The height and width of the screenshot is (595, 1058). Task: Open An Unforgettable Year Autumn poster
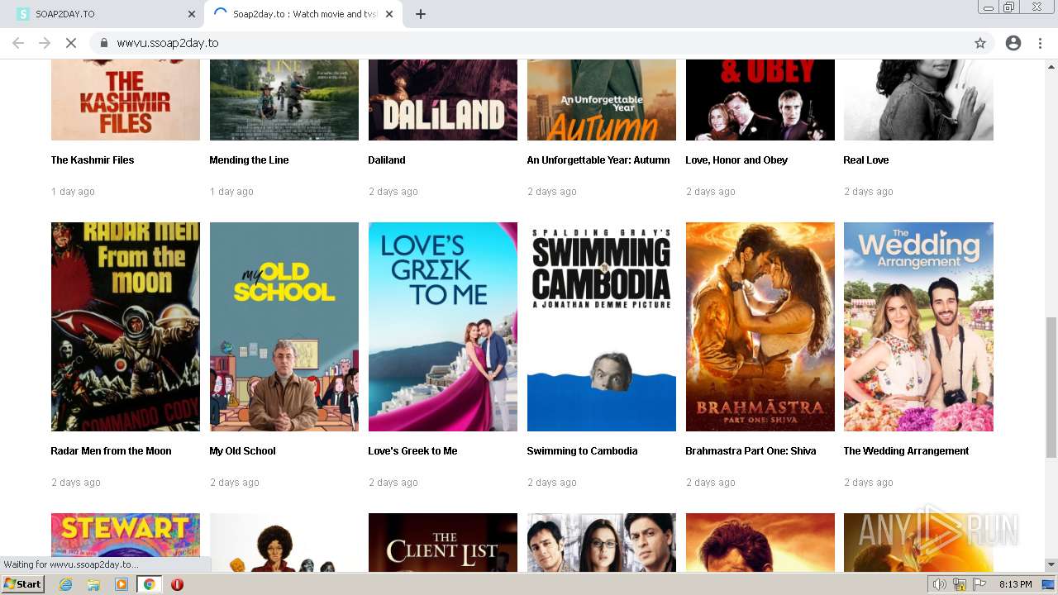pos(602,100)
